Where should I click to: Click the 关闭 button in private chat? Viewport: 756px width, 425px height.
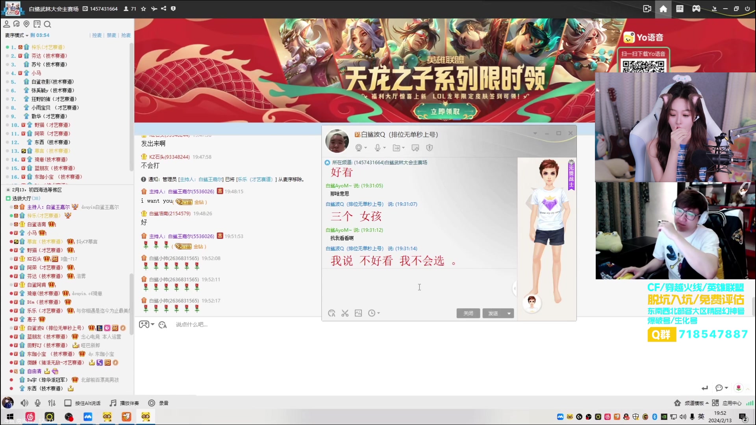(x=468, y=313)
